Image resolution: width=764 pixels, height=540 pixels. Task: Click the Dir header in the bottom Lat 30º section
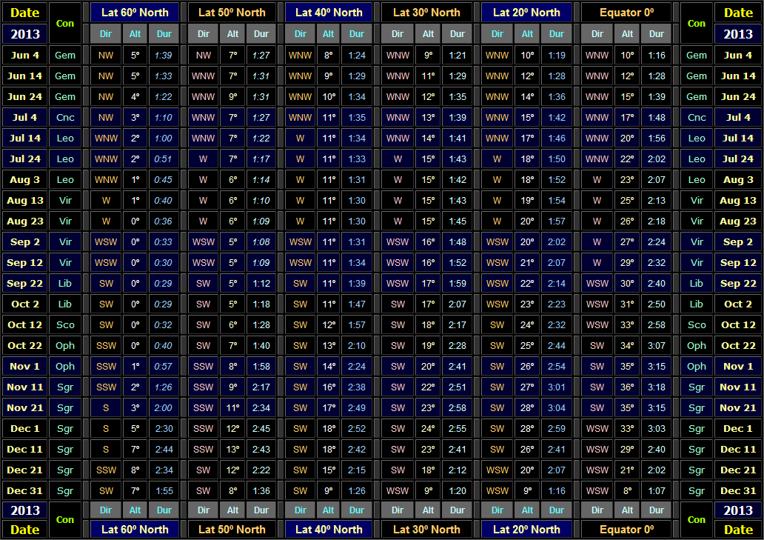click(398, 510)
